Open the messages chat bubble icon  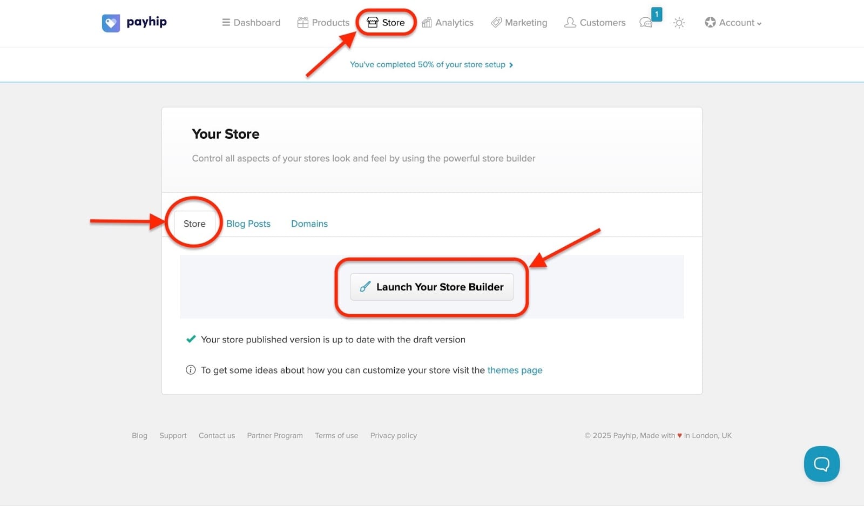pos(645,23)
